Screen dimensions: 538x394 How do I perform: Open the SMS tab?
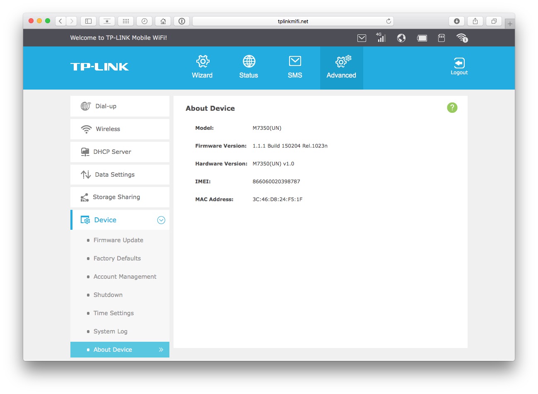(295, 67)
